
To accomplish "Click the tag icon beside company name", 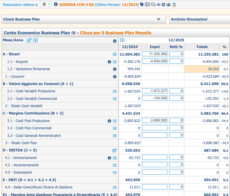I will click(142, 5).
